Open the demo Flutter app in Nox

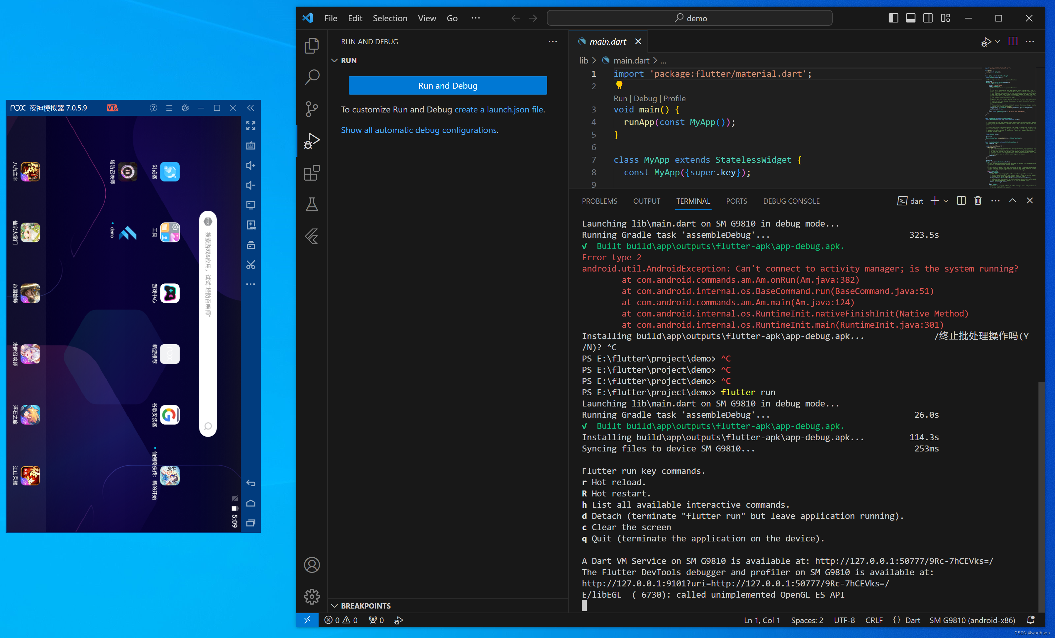[127, 233]
